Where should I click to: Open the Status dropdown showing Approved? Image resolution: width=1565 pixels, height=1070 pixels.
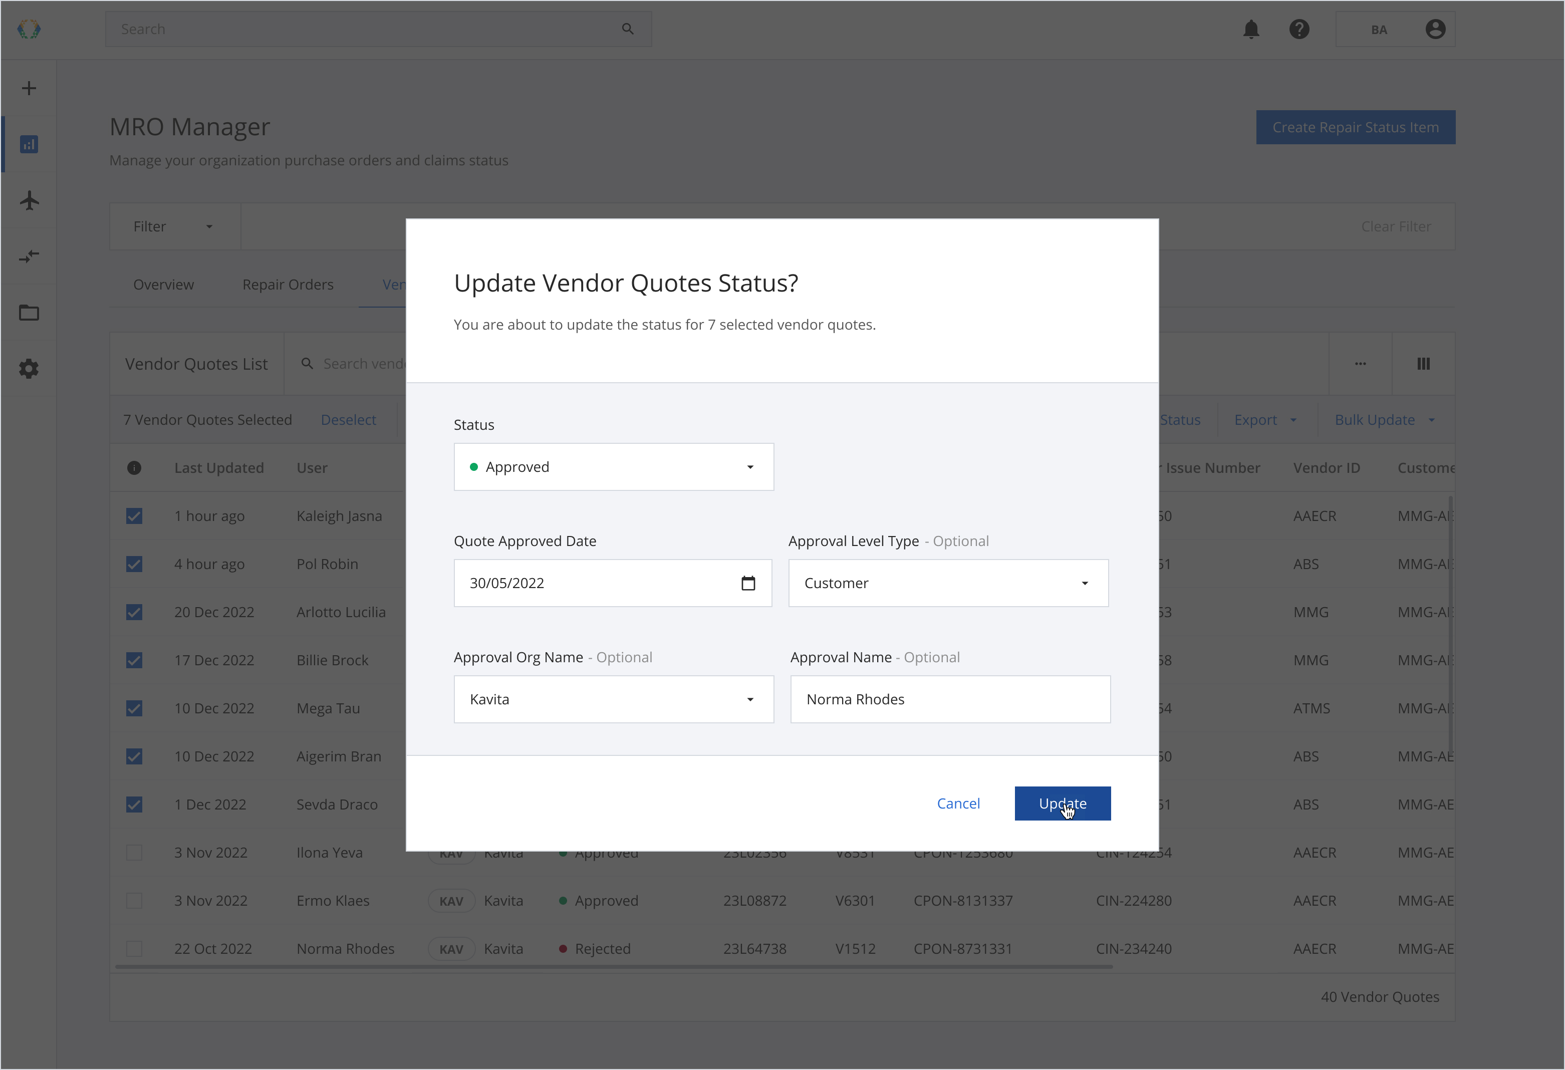coord(614,467)
